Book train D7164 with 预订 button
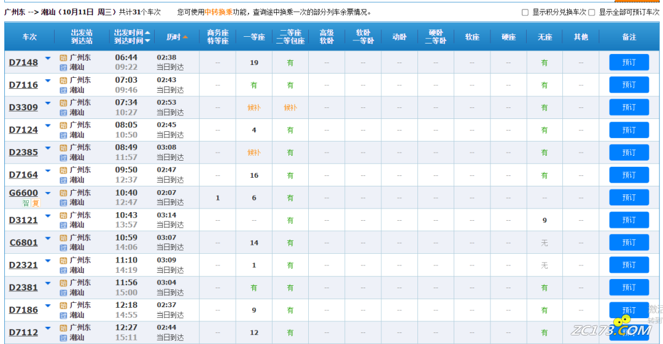The width and height of the screenshot is (663, 344). point(629,175)
